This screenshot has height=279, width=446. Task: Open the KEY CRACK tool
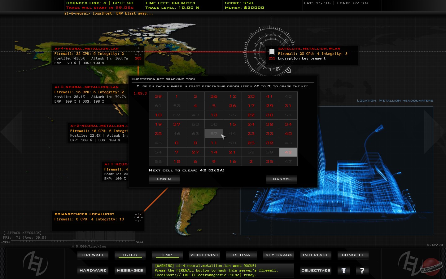pos(279,255)
